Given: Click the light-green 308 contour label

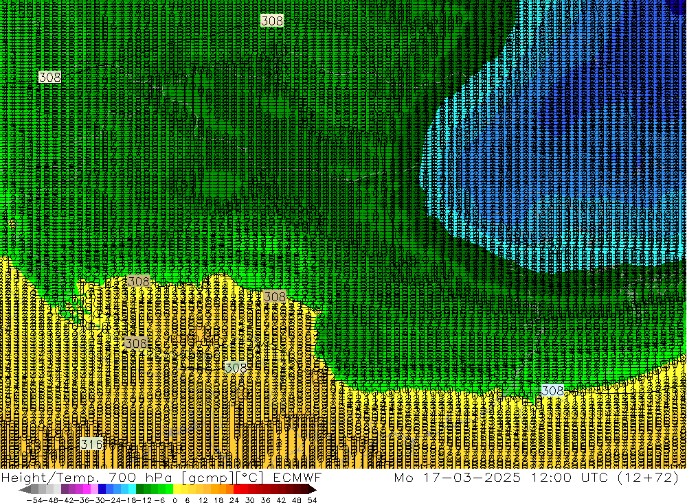Looking at the screenshot, I should point(236,367).
